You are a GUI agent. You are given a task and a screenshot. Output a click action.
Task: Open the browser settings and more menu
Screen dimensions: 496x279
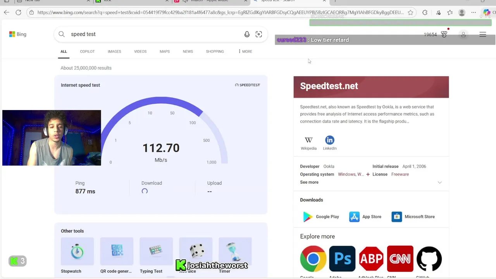[474, 12]
